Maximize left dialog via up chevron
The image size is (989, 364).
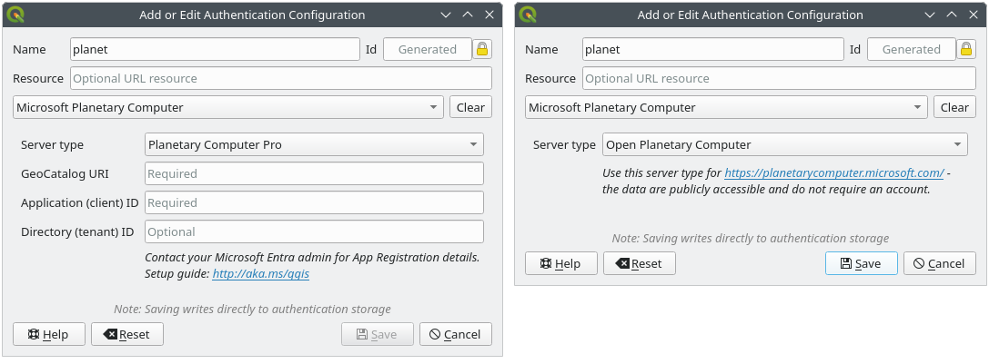468,15
